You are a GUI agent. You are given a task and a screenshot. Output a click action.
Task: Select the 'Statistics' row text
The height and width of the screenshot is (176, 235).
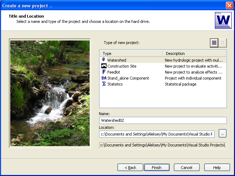click(115, 84)
